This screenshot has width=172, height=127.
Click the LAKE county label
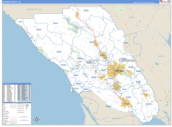(x=131, y=17)
